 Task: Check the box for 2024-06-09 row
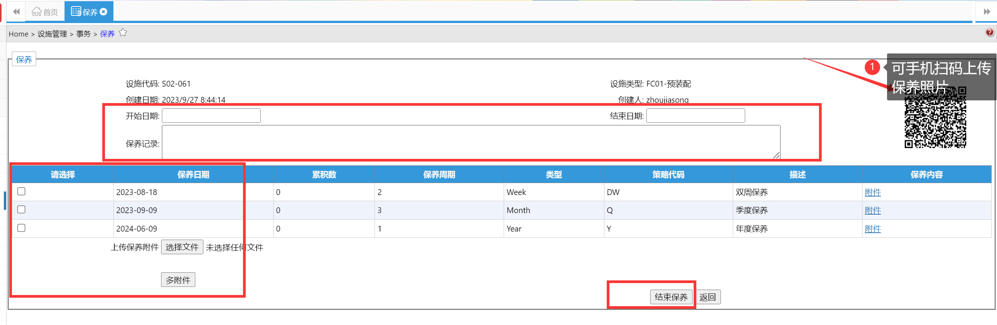pyautogui.click(x=21, y=228)
